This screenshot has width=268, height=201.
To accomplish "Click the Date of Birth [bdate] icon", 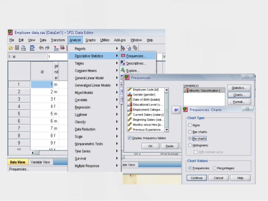I will [130, 99].
